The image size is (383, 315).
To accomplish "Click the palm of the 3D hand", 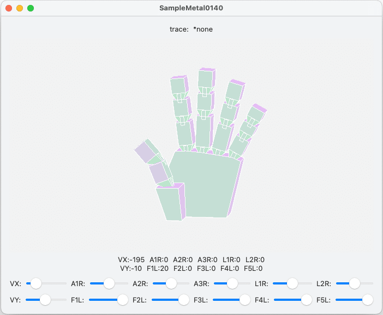I will (207, 183).
